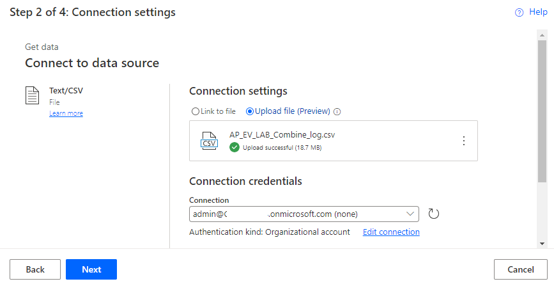
Task: Click the Help link text
Action: pyautogui.click(x=538, y=12)
